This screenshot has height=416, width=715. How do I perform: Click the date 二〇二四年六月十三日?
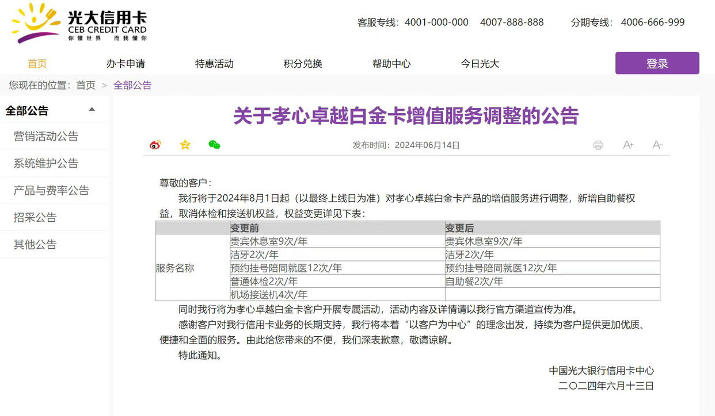coord(606,386)
